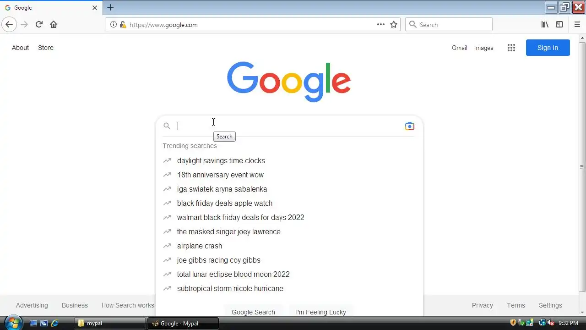
Task: Go to browser Home page icon
Action: 54,25
